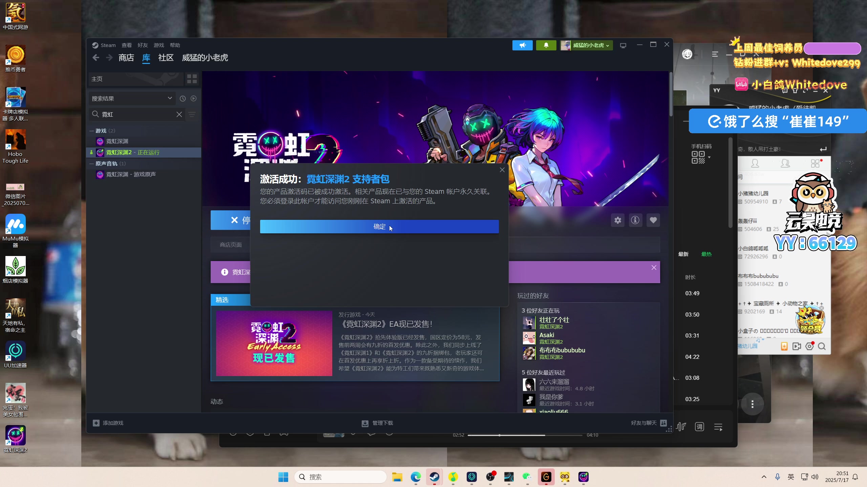Open 管理下载 downloads manager
Viewport: 867px width, 487px height.
click(x=377, y=423)
